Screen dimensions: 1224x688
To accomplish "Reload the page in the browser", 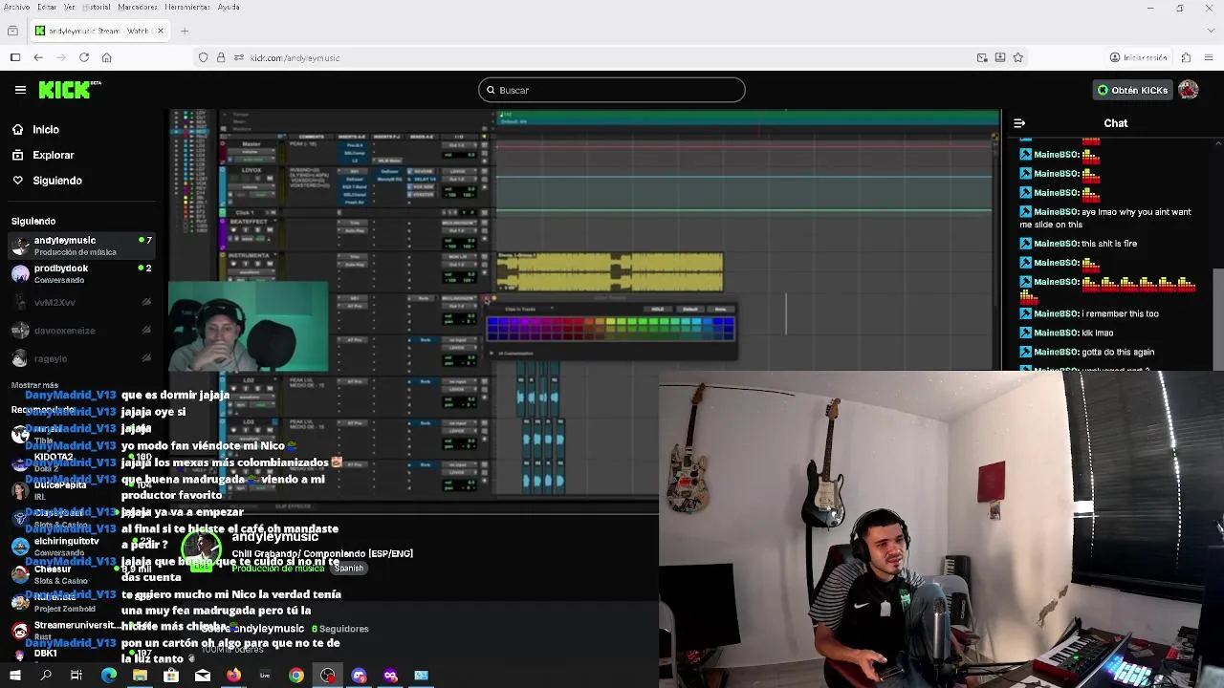I will (84, 57).
